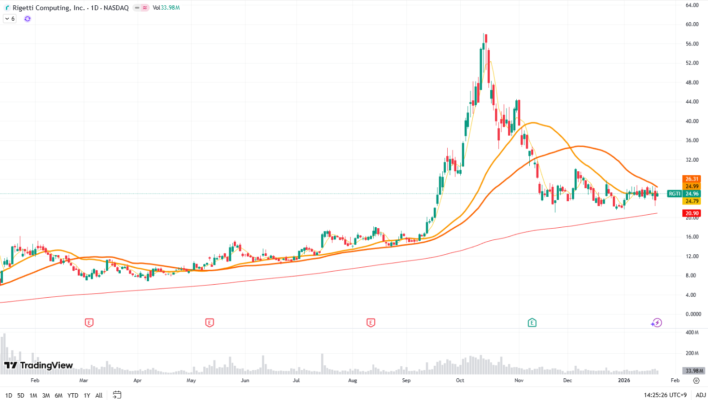The height and width of the screenshot is (400, 708).
Task: Set the range to YTD
Action: coord(73,395)
